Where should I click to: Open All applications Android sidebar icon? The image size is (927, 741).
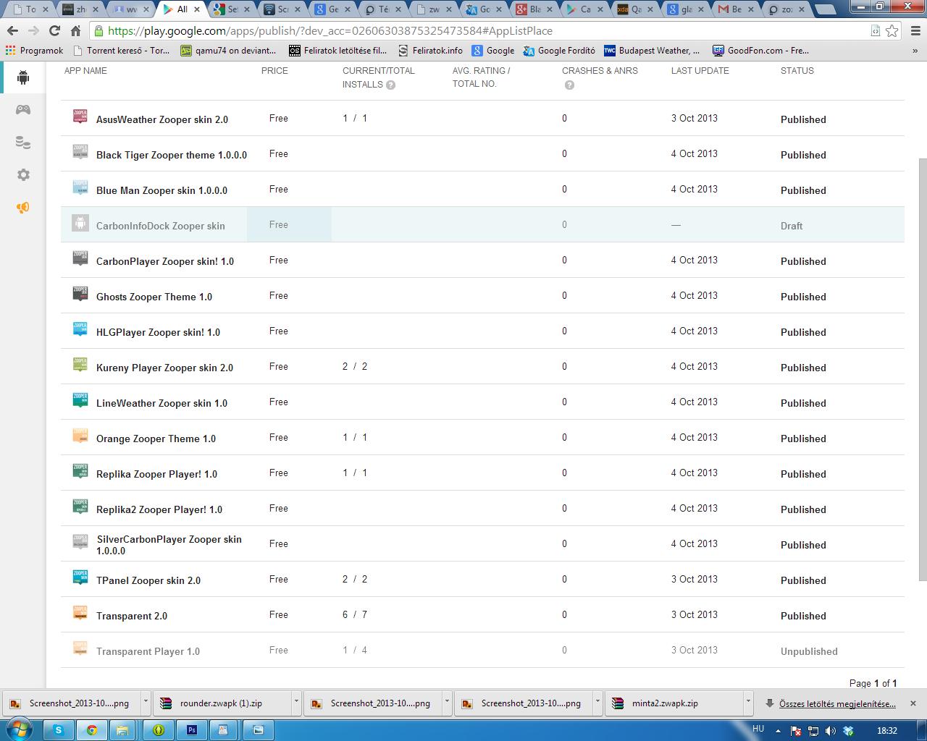coord(23,77)
